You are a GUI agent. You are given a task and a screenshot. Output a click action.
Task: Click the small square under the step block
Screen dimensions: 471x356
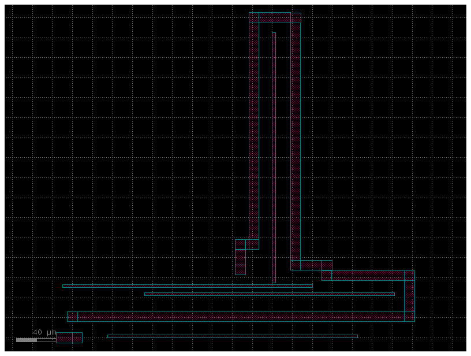coord(327,276)
